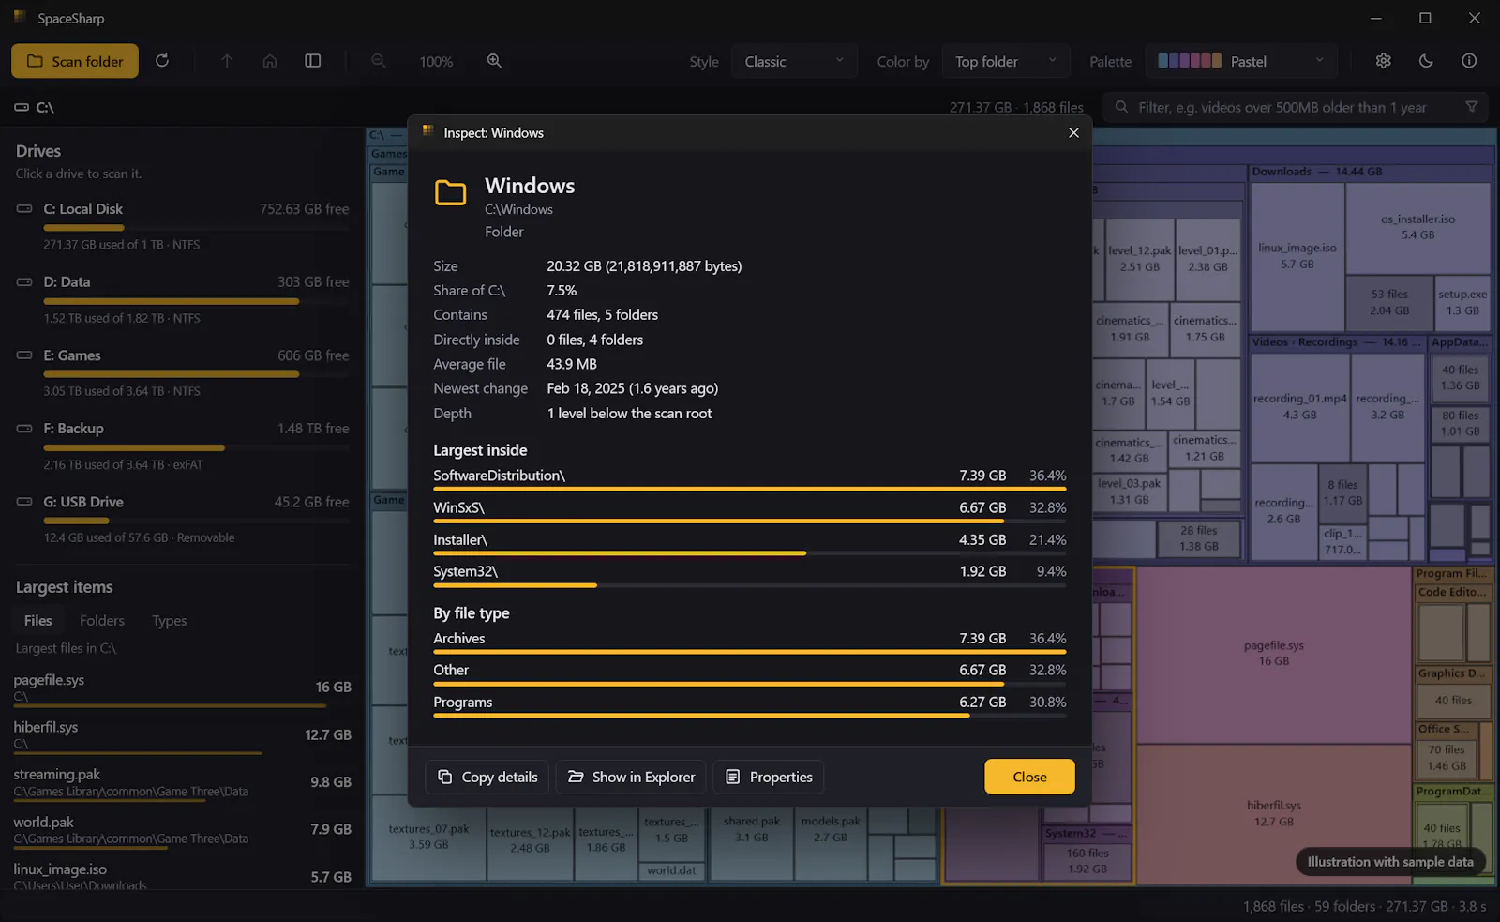The width and height of the screenshot is (1500, 922).
Task: Open the Color by Top folder dropdown
Action: coord(1006,61)
